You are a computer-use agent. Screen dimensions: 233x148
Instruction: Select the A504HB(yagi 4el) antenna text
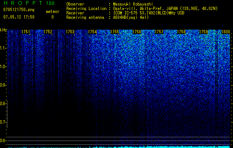click(x=131, y=17)
